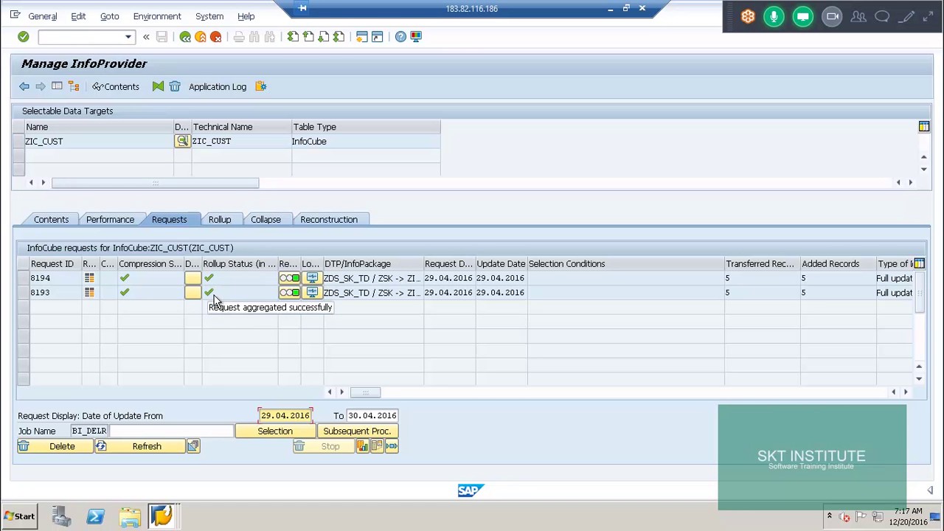Viewport: 944px width, 531px height.
Task: Click the blue arrows icon right of Stop
Action: (392, 447)
